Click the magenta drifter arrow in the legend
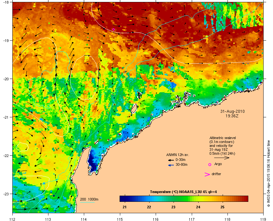Image resolution: width=273 pixels, height=221 pixels. [207, 175]
